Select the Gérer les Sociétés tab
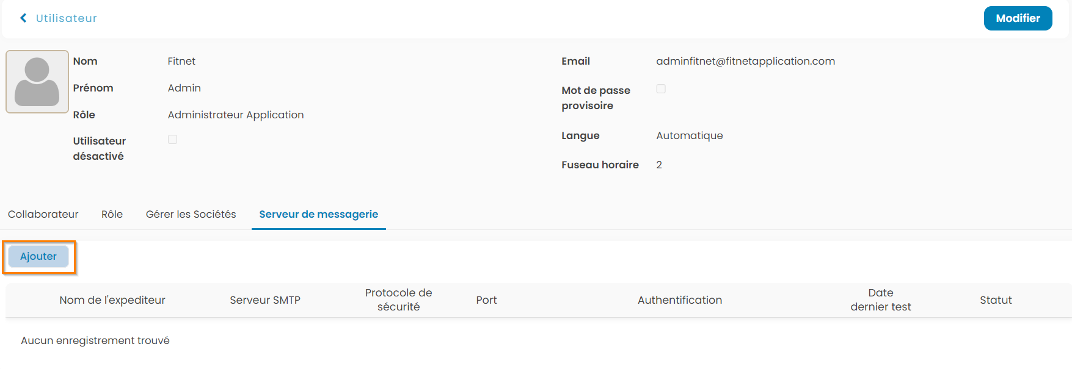Screen dimensions: 1072x369 [x=191, y=215]
